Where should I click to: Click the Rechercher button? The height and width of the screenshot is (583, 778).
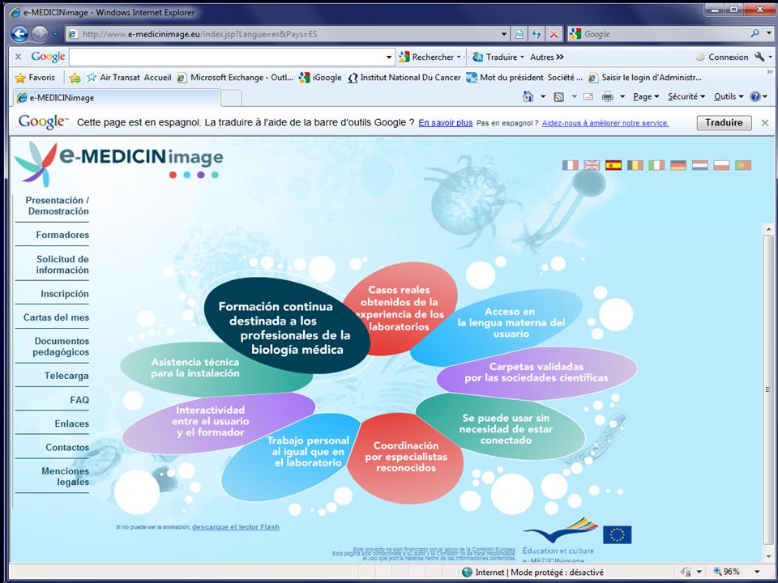[x=429, y=57]
